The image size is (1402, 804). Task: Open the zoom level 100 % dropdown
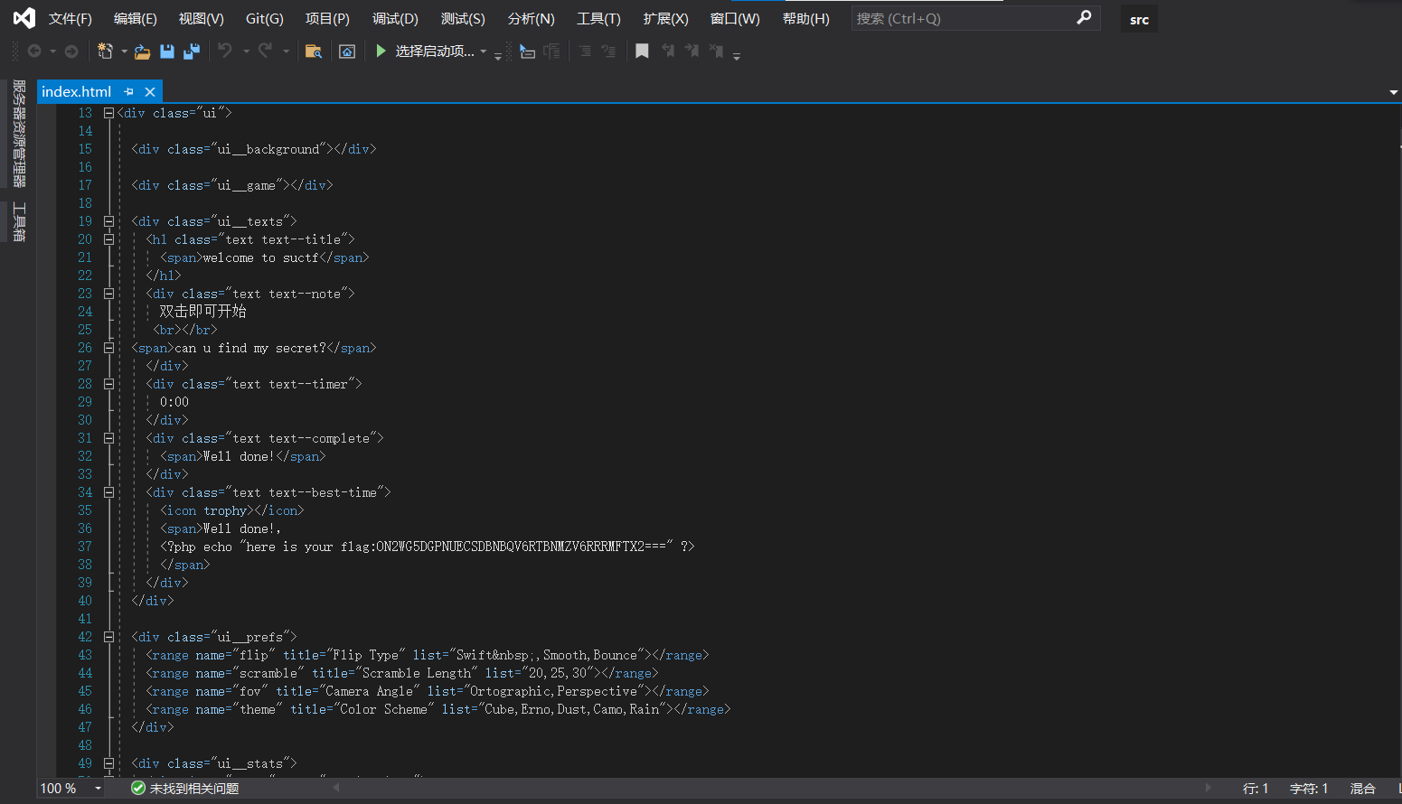point(98,789)
